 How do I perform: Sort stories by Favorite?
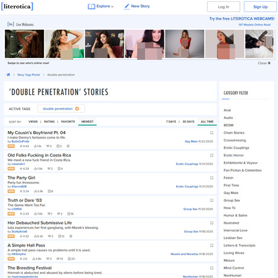[x=68, y=121]
